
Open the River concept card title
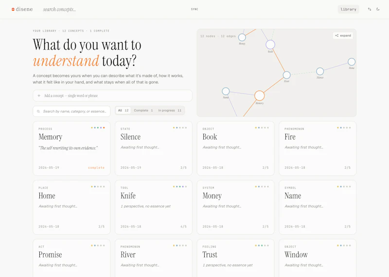coord(128,255)
